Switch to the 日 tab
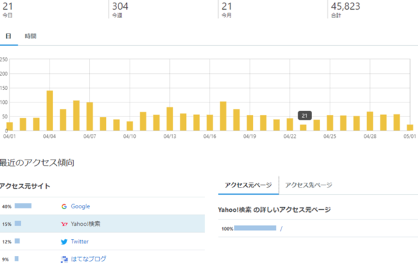This screenshot has width=418, height=267. click(8, 36)
